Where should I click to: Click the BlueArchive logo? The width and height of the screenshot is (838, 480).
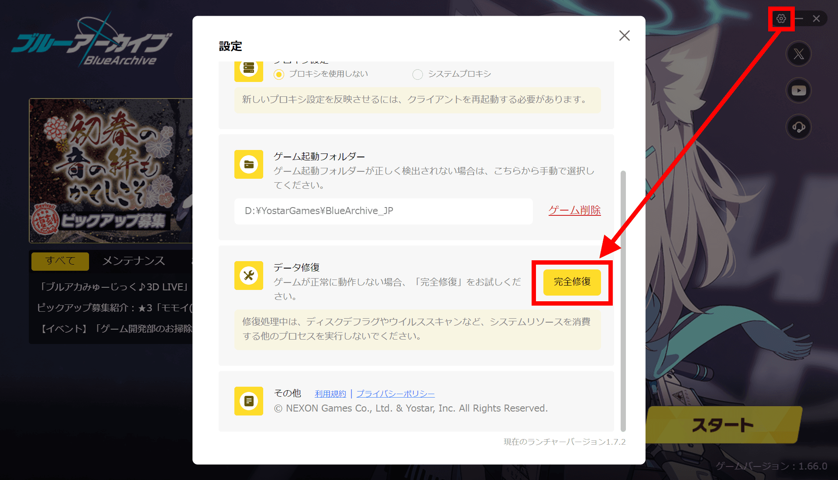click(92, 40)
